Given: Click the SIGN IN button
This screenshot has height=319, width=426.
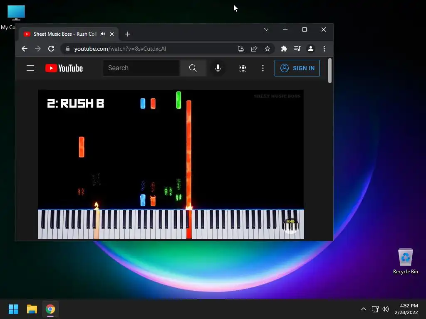Looking at the screenshot, I should [x=297, y=68].
